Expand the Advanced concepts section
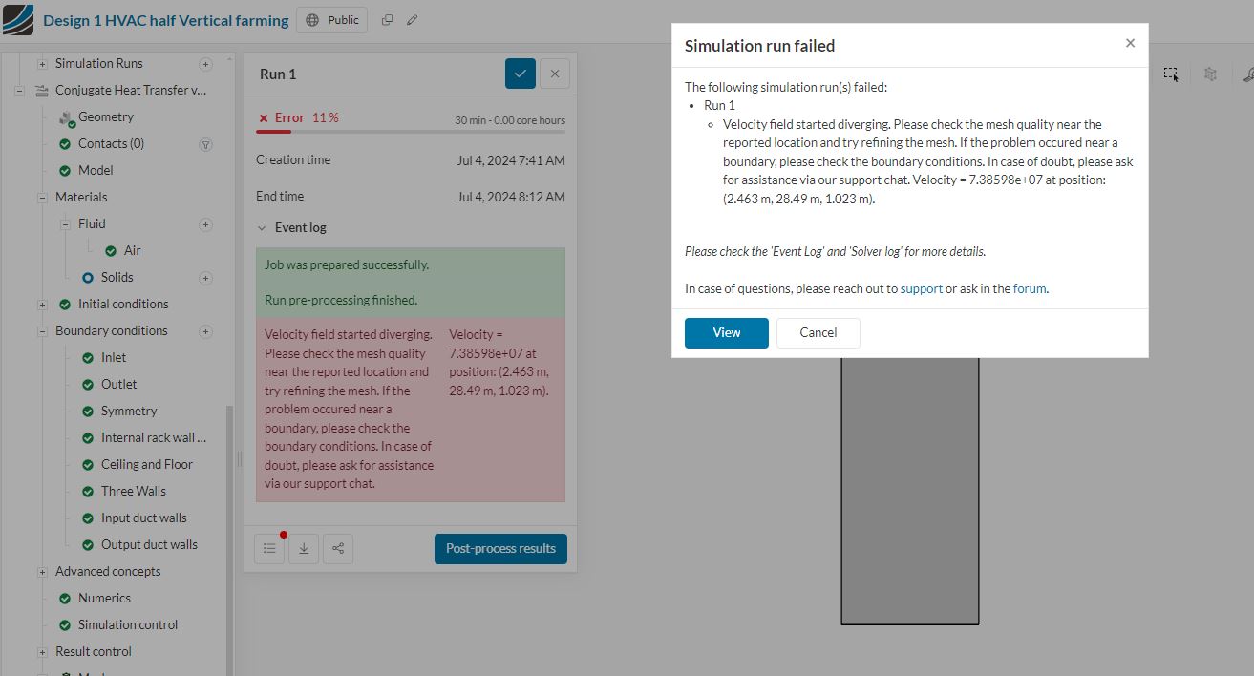The width and height of the screenshot is (1254, 676). pyautogui.click(x=41, y=571)
